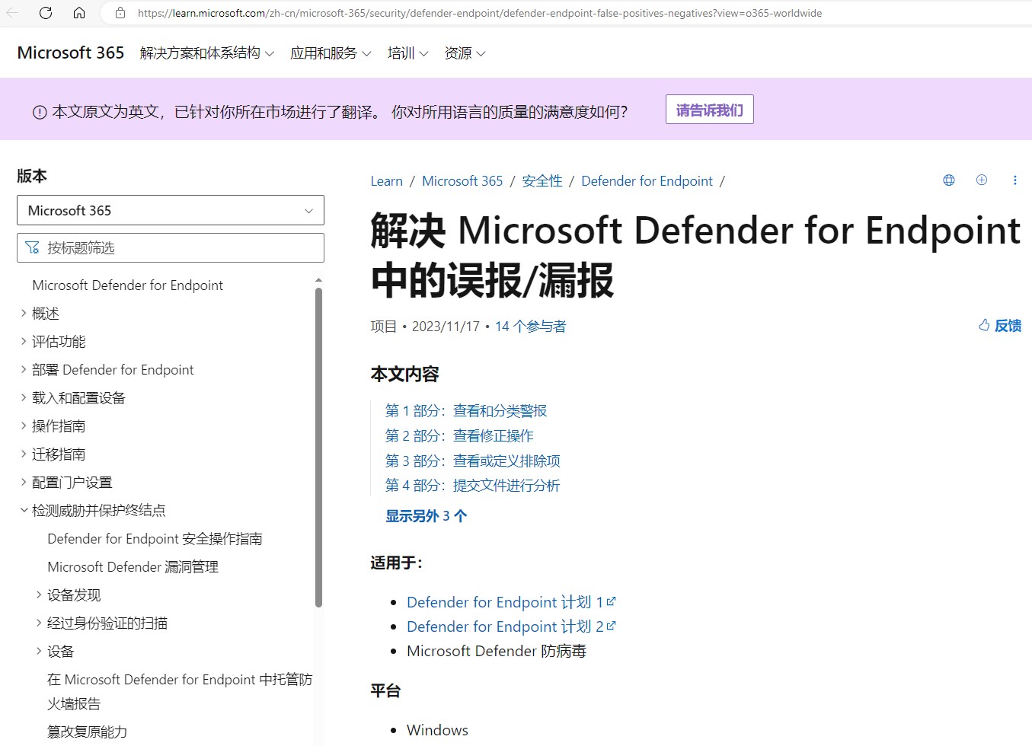Click the 请告诉我们 button
Image resolution: width=1032 pixels, height=746 pixels.
[x=709, y=110]
